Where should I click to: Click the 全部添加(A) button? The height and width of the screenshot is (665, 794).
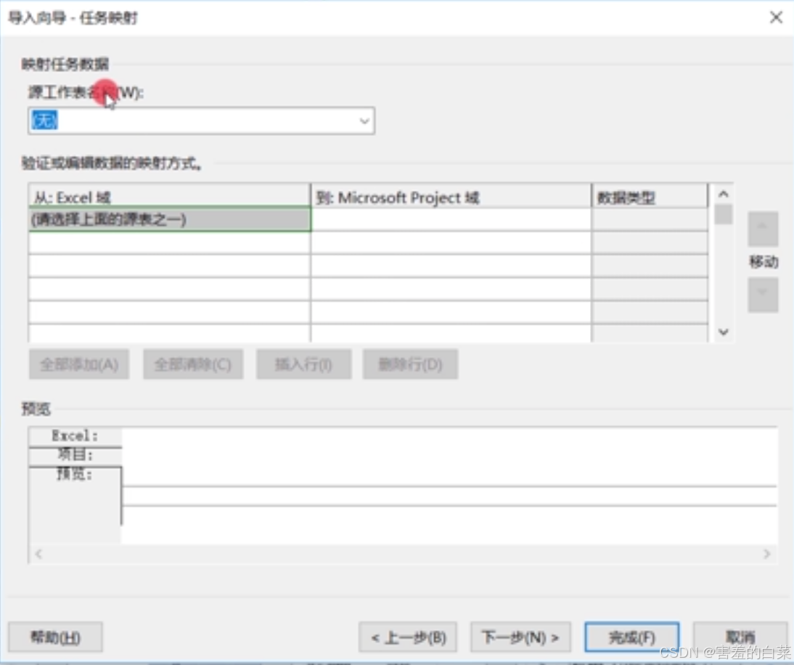(x=79, y=364)
